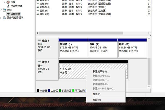Click the drive icon for 游戏 (J:) row
The height and width of the screenshot is (110, 165).
pos(38,11)
